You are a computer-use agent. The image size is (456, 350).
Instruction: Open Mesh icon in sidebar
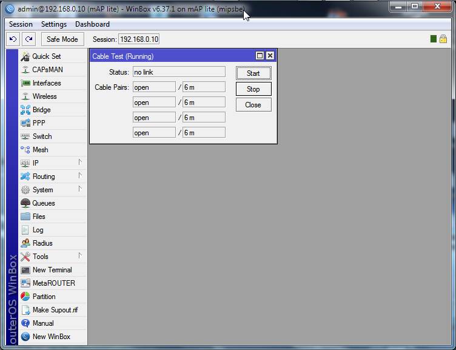click(x=25, y=150)
